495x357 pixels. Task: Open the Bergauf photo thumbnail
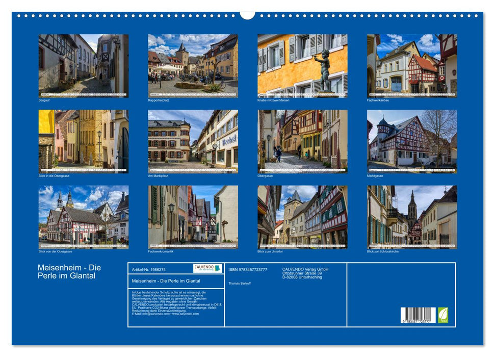tap(84, 66)
